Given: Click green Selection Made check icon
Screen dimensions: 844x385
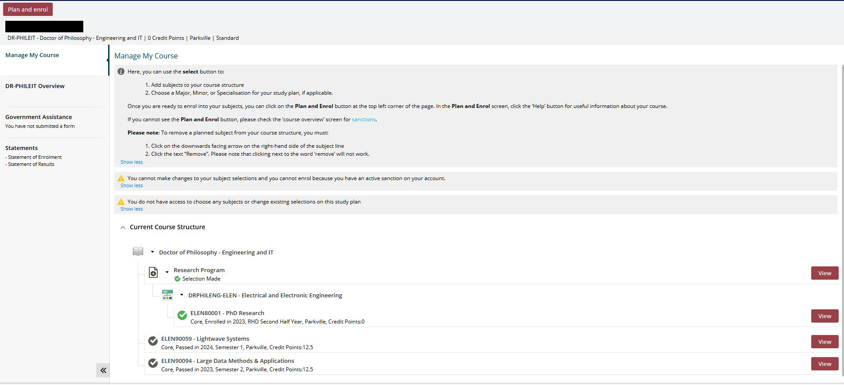Looking at the screenshot, I should (177, 279).
